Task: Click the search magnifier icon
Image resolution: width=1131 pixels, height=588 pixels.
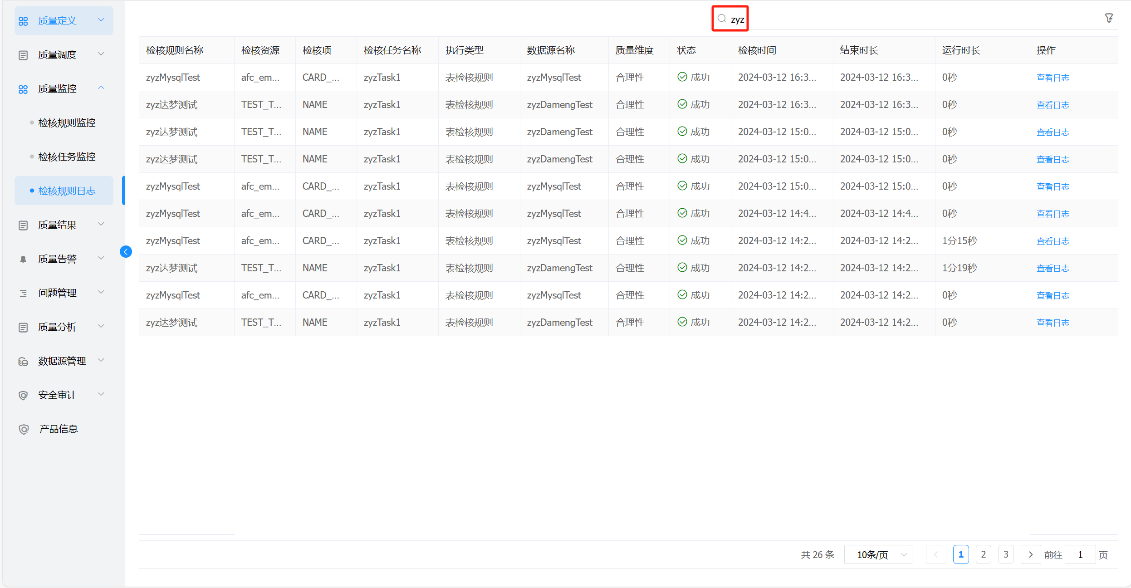Action: tap(721, 19)
